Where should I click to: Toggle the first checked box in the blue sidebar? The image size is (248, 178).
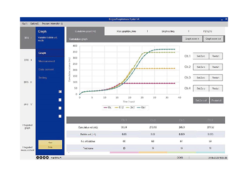[60, 92]
